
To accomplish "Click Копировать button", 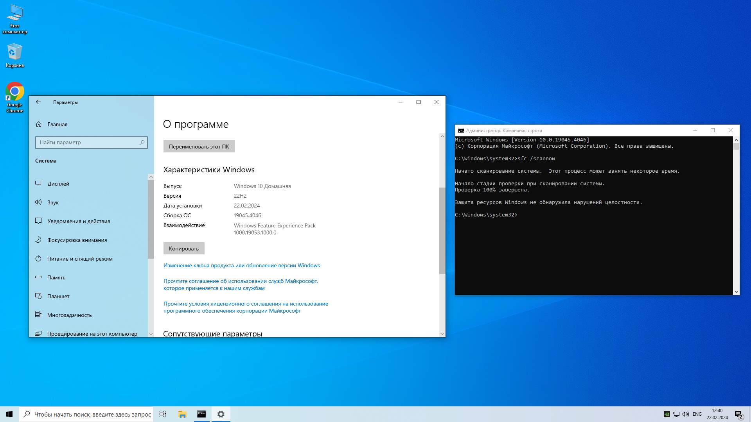I will point(184,249).
